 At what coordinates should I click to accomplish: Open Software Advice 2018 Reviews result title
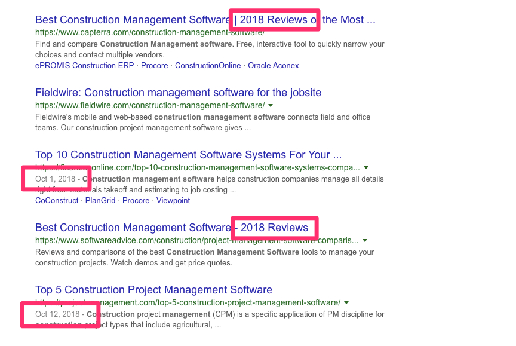(171, 228)
